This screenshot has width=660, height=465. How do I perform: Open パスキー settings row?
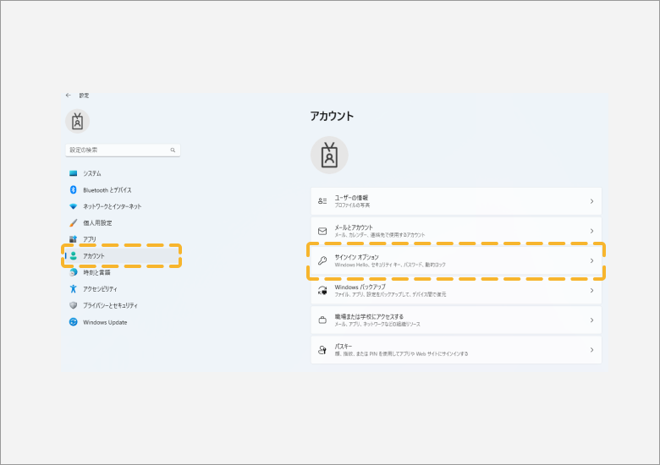(456, 350)
